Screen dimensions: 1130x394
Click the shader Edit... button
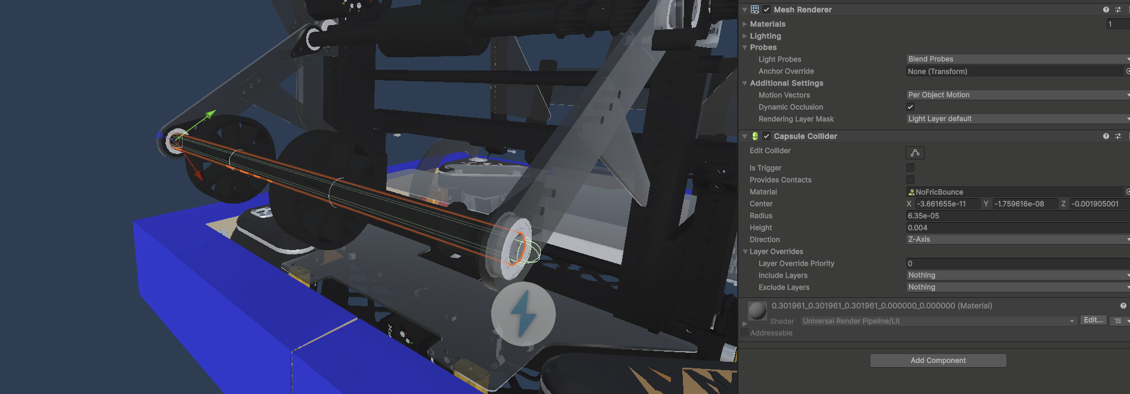coord(1093,321)
